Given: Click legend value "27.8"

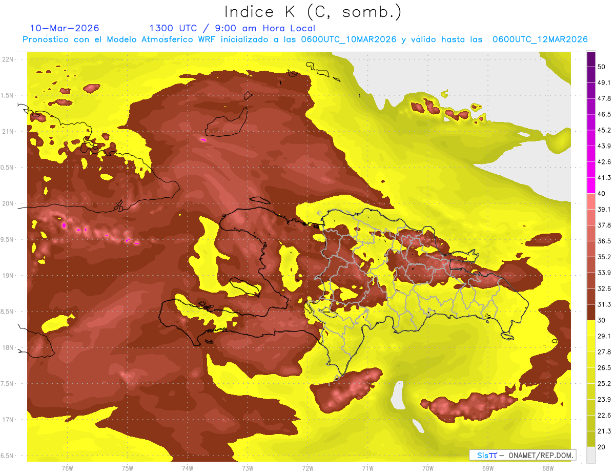Looking at the screenshot, I should coord(604,352).
